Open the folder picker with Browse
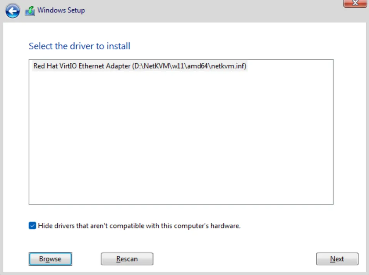Viewport: 369px width, 275px height. 50,259
